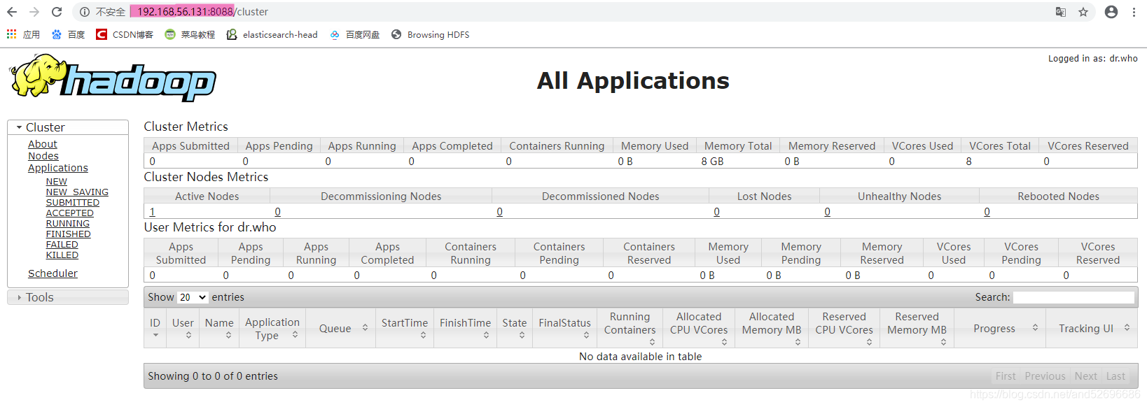Open the About link
Image resolution: width=1147 pixels, height=407 pixels.
point(43,144)
